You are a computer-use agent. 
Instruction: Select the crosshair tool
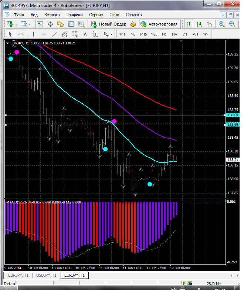point(21,34)
